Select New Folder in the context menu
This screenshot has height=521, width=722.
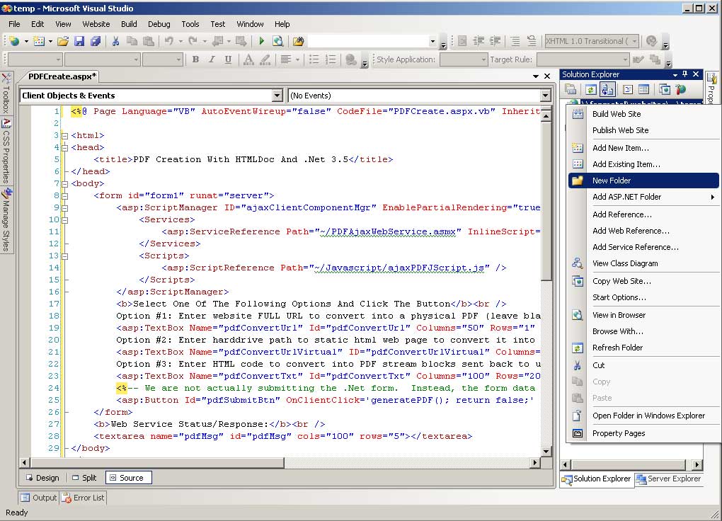[643, 181]
